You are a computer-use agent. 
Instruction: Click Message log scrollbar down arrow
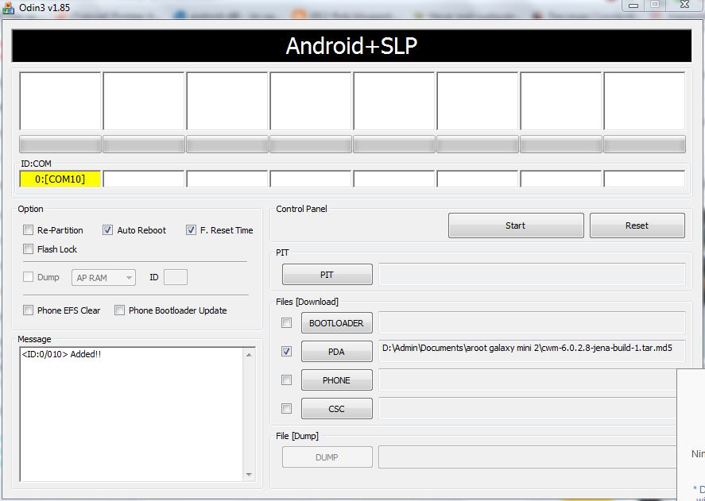pos(249,475)
